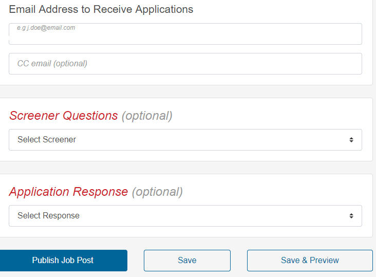Click the '(optional)' text beside Screener Questions
376x277 pixels.
147,116
